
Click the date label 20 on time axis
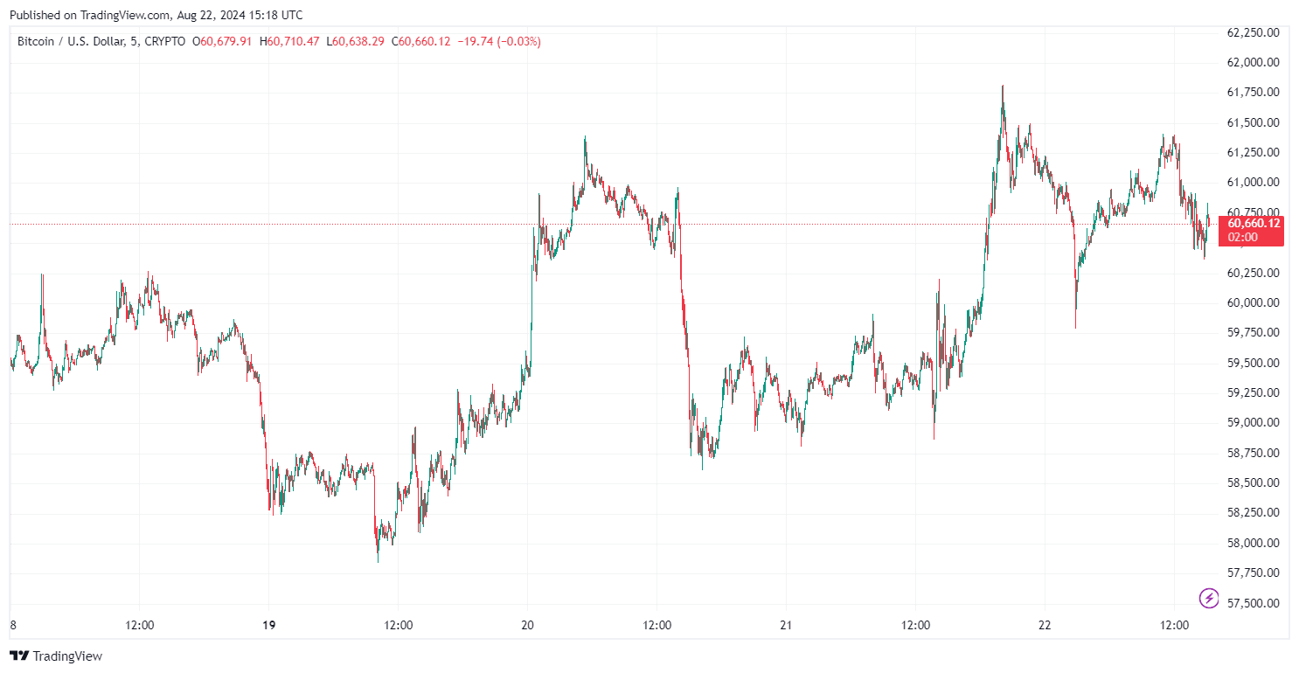click(x=527, y=625)
